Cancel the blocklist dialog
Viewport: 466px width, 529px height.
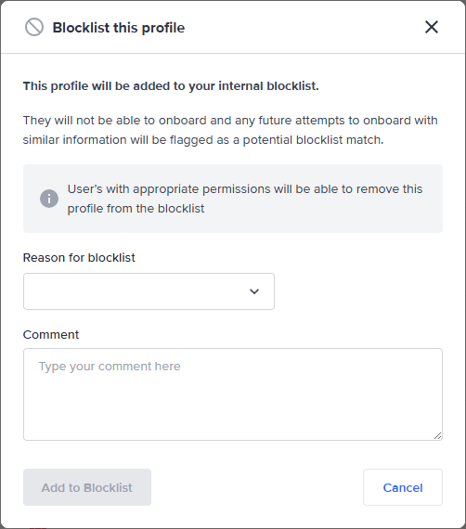tap(403, 487)
